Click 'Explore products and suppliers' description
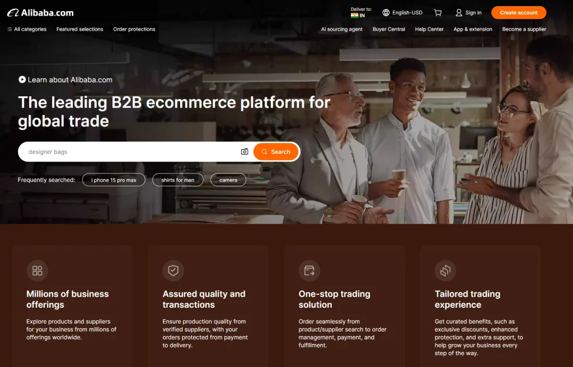This screenshot has height=367, width=573. pos(71,330)
